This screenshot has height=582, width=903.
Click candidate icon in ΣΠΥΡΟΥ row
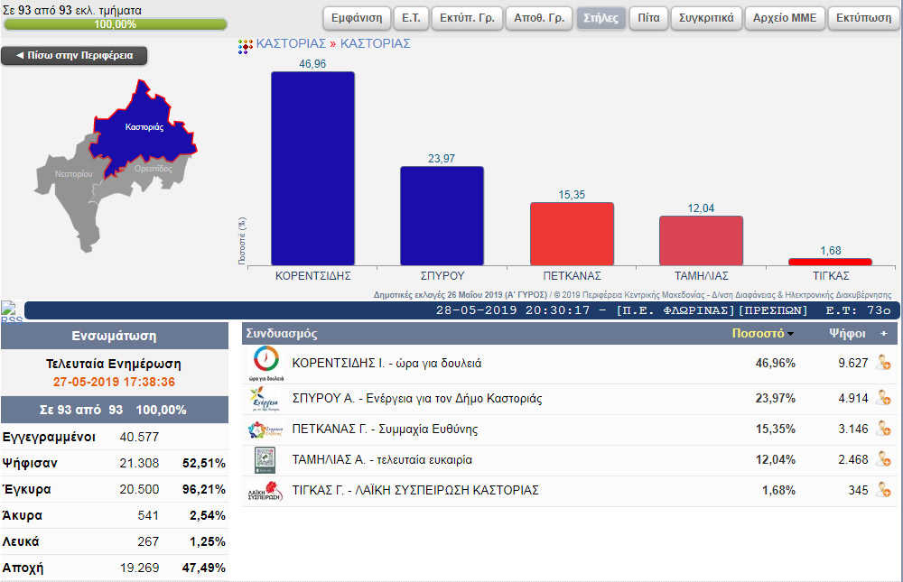(x=882, y=398)
